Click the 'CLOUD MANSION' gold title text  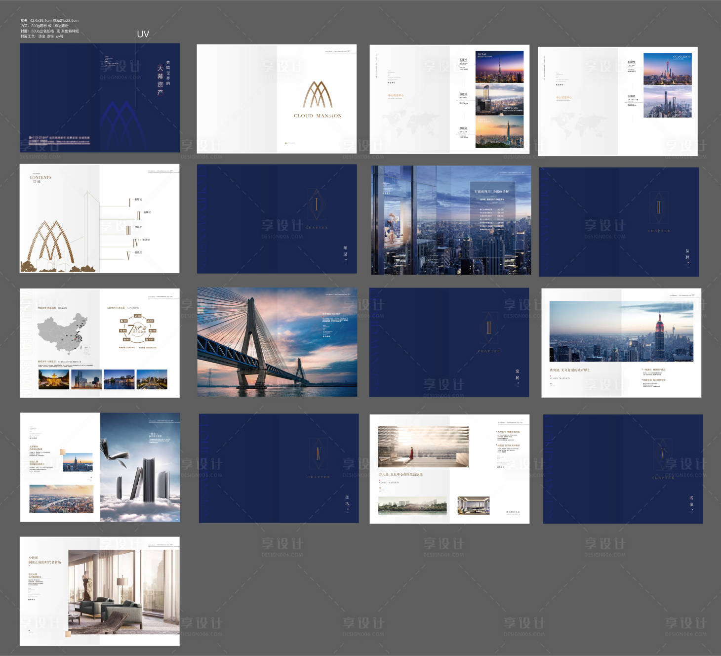tap(318, 116)
